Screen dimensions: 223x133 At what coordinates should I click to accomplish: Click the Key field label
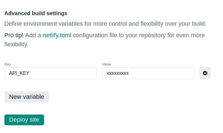tap(7, 64)
